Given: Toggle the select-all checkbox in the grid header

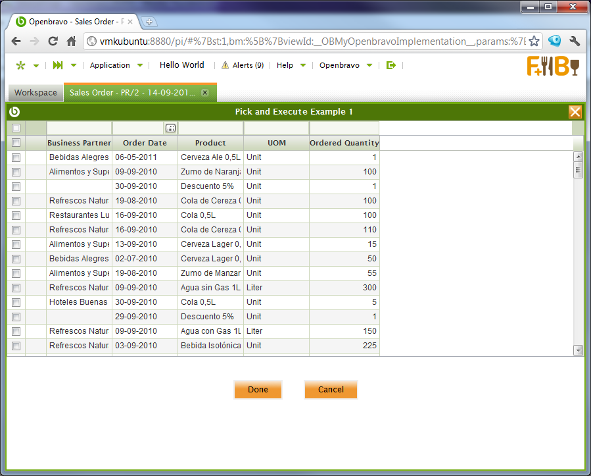Looking at the screenshot, I should pyautogui.click(x=16, y=143).
